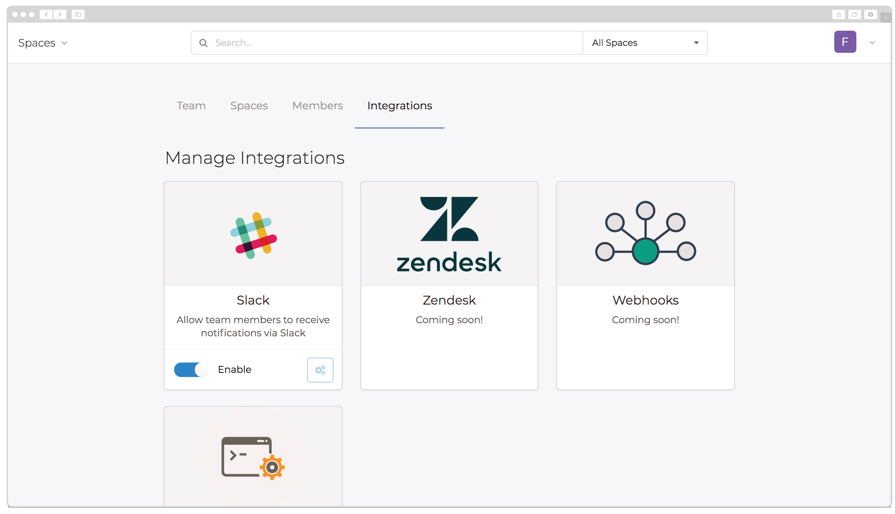Image resolution: width=895 pixels, height=514 pixels.
Task: Open the Spaces tab
Action: [x=249, y=106]
